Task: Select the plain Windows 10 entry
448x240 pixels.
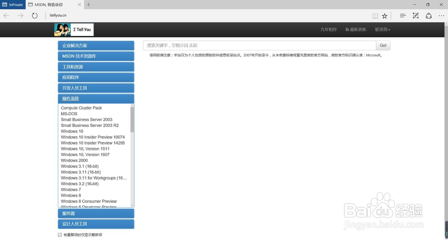Action: pos(72,131)
